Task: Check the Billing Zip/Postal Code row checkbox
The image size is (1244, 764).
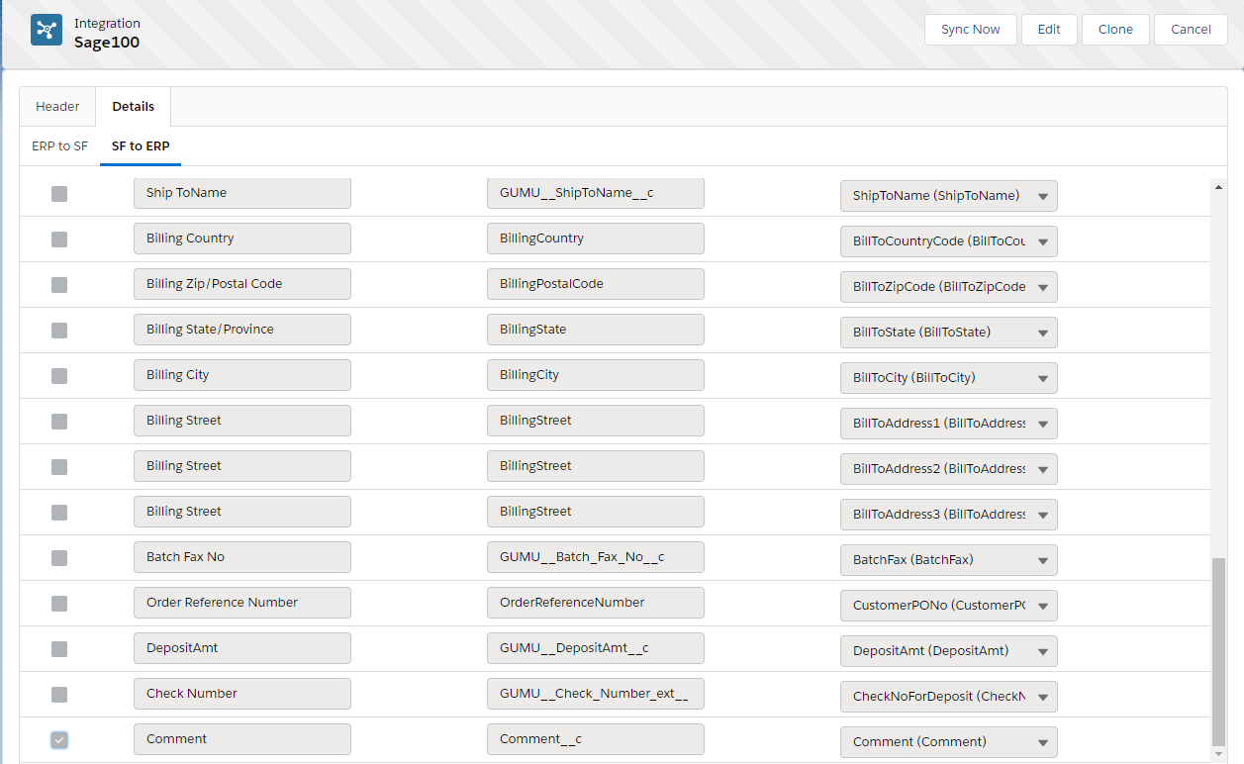Action: click(59, 285)
